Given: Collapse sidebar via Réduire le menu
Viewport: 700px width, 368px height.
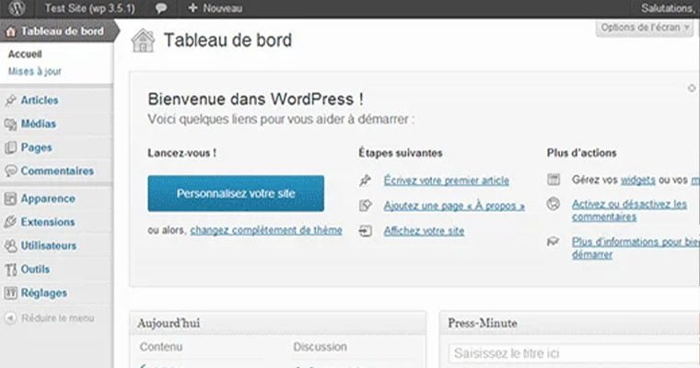Looking at the screenshot, I should tap(58, 318).
